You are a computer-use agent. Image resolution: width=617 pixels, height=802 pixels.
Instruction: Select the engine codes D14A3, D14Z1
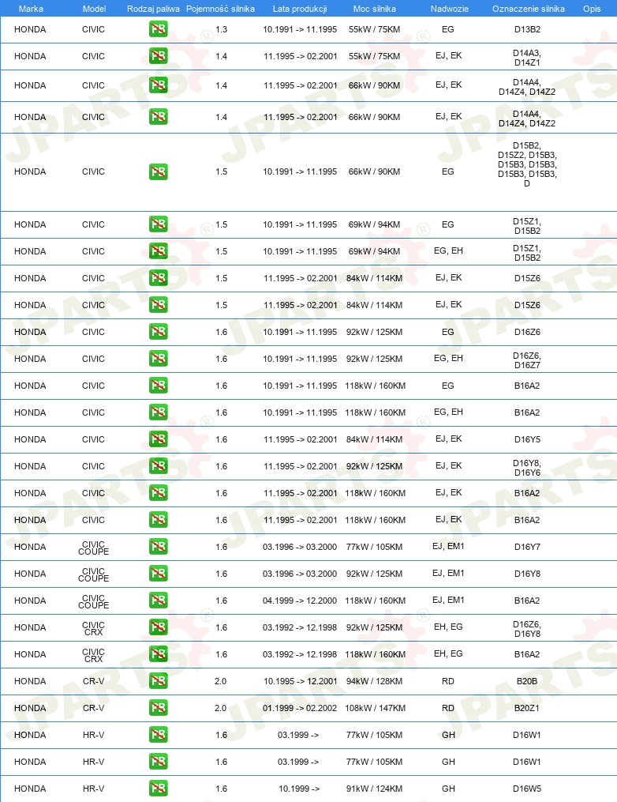pos(527,58)
